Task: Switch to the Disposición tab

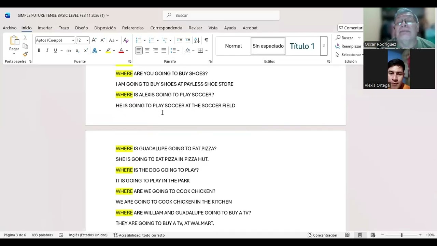Action: pyautogui.click(x=105, y=28)
